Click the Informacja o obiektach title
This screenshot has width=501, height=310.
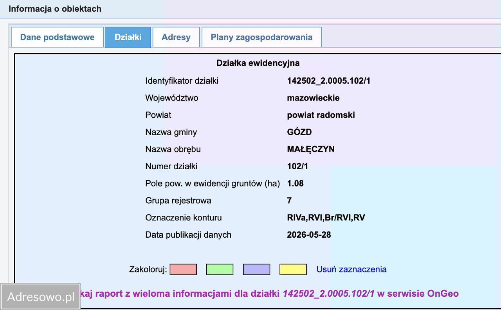[55, 9]
